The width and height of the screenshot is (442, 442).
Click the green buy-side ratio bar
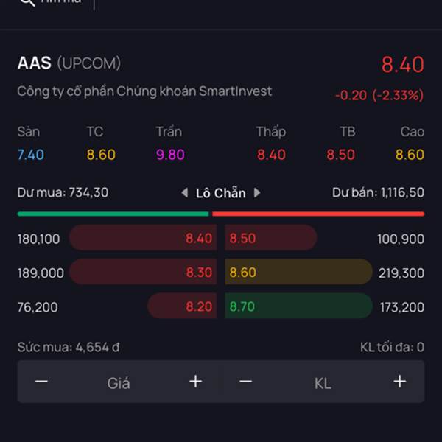(x=113, y=214)
